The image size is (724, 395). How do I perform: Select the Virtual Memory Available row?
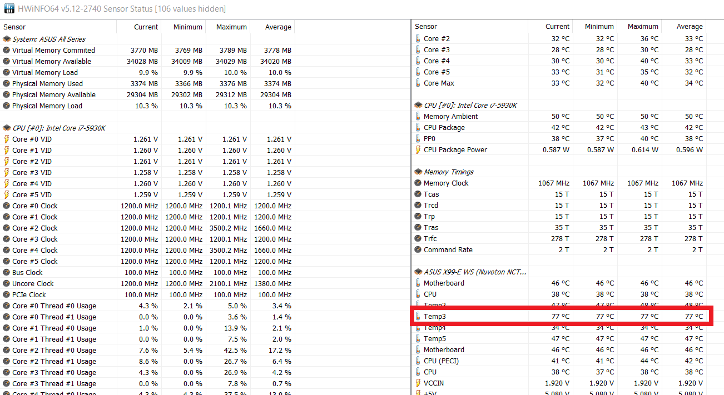pyautogui.click(x=147, y=61)
